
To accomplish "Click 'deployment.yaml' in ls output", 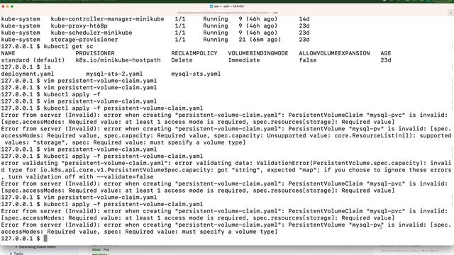I will coord(28,74).
